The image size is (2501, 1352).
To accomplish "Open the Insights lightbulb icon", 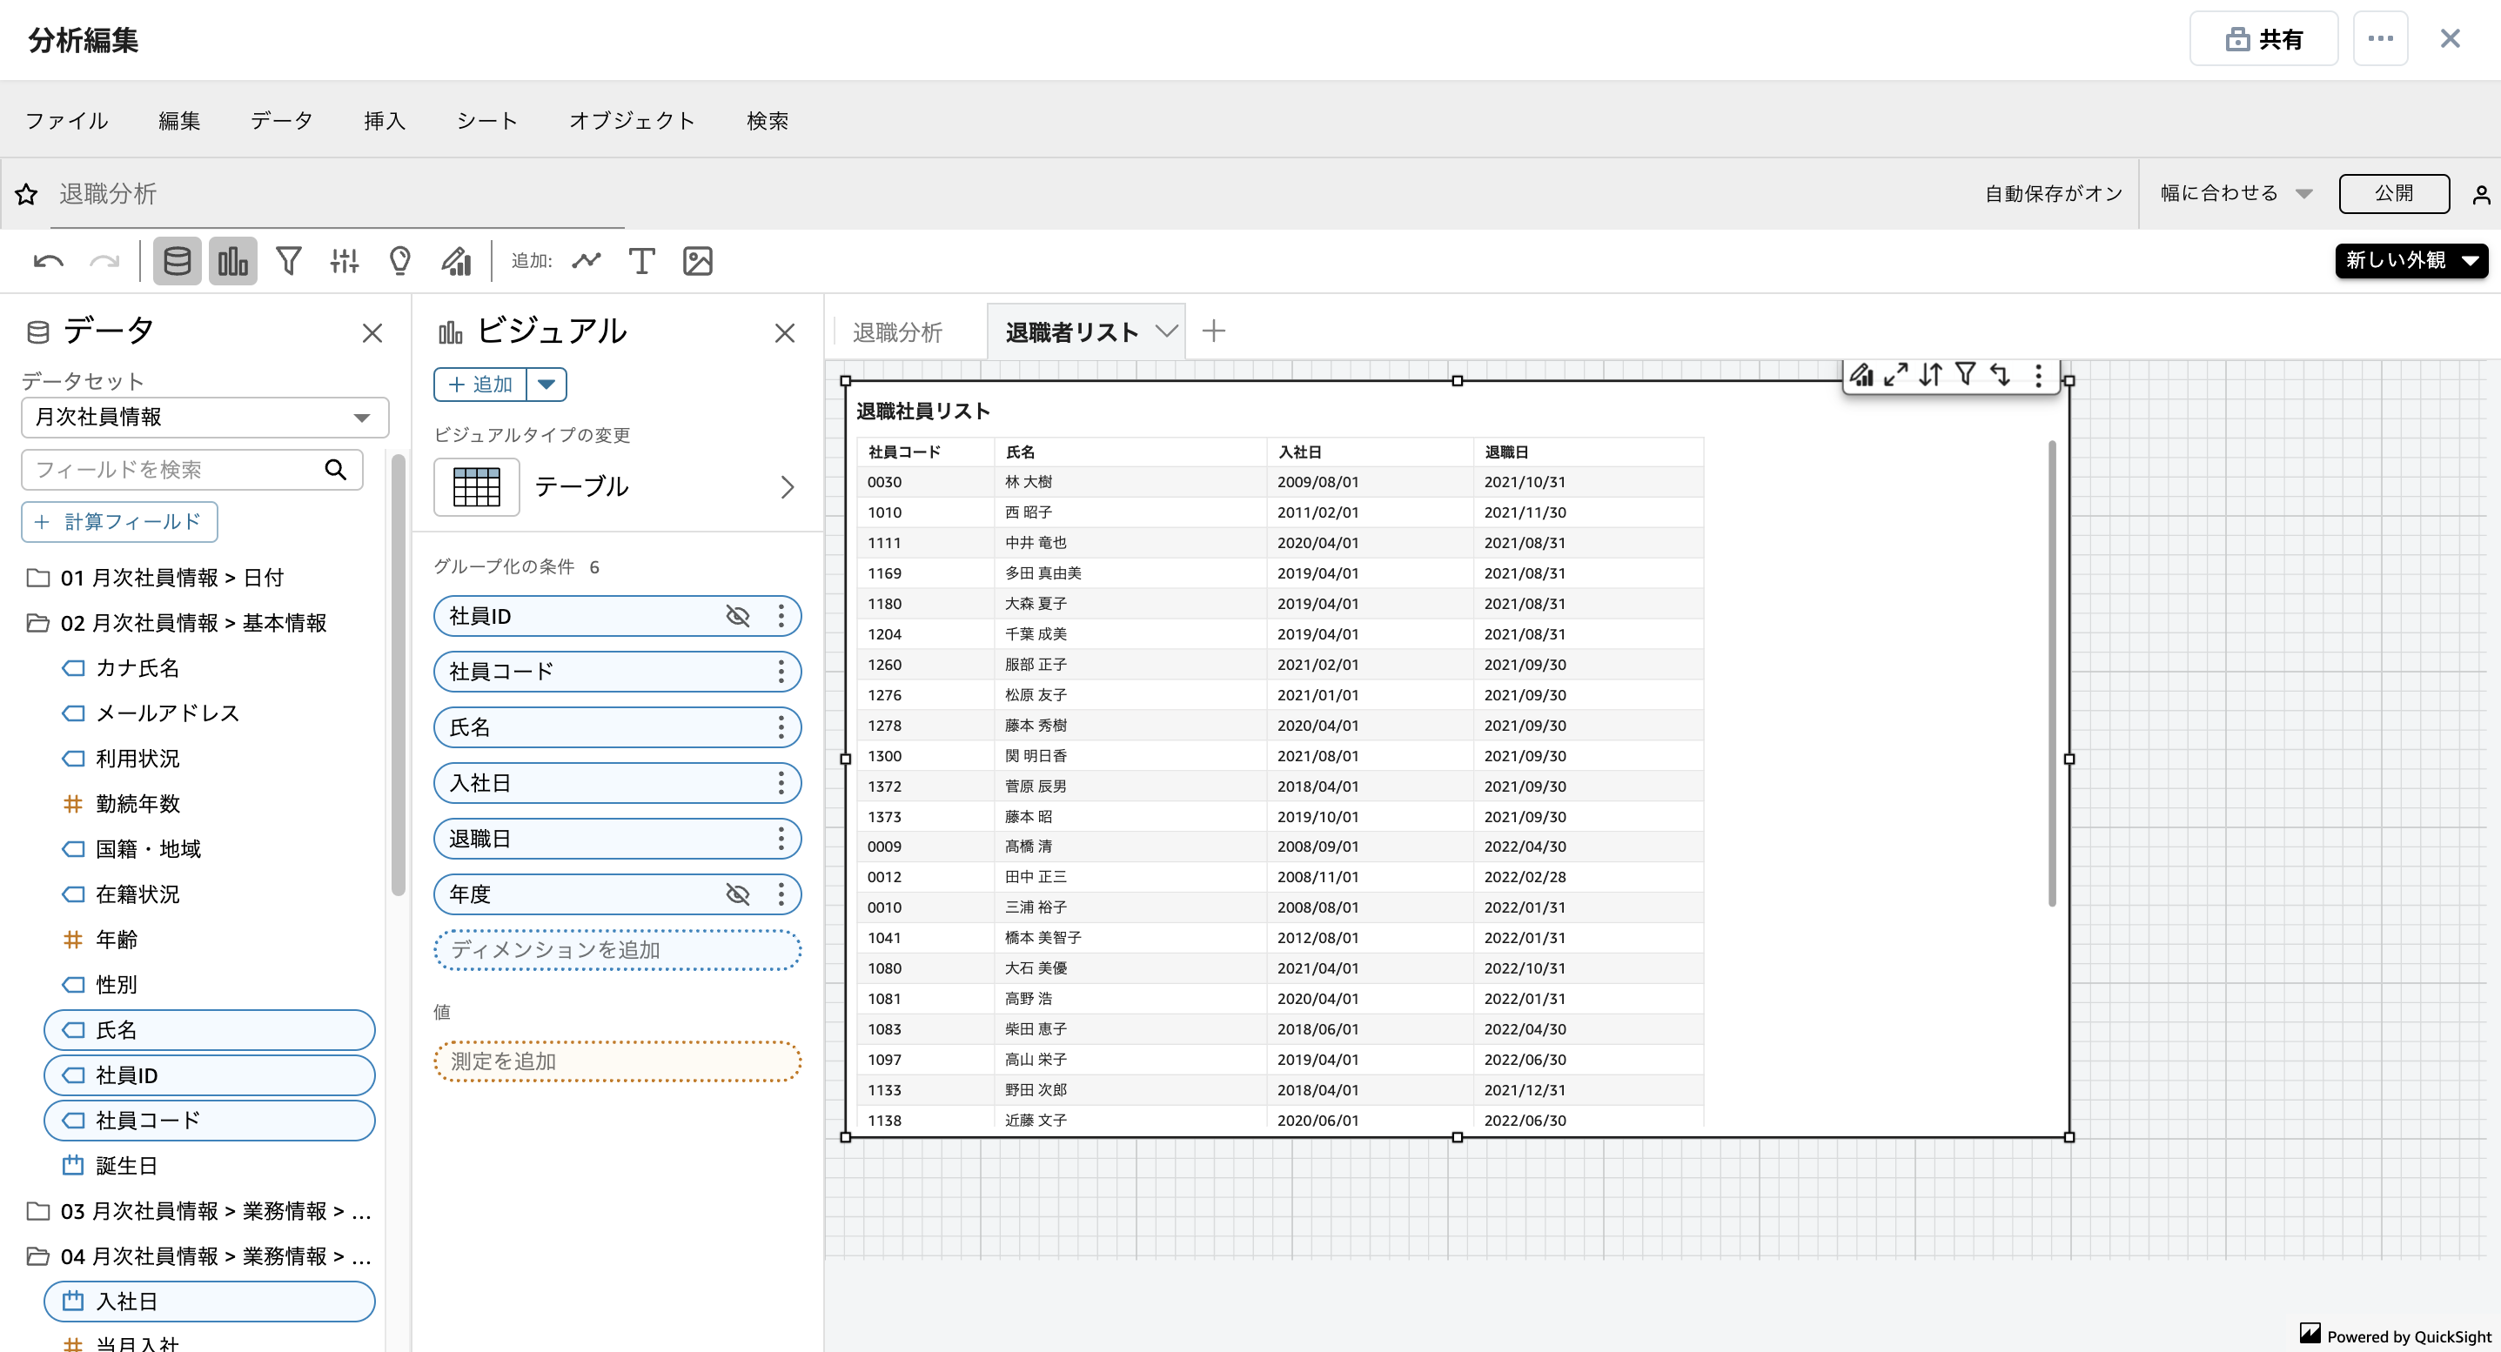I will 399,260.
